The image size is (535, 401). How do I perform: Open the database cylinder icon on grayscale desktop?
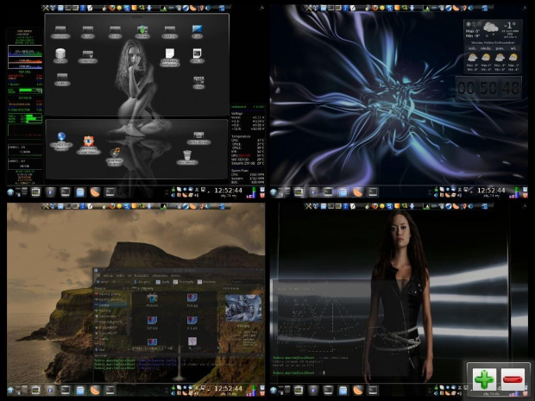point(60,55)
